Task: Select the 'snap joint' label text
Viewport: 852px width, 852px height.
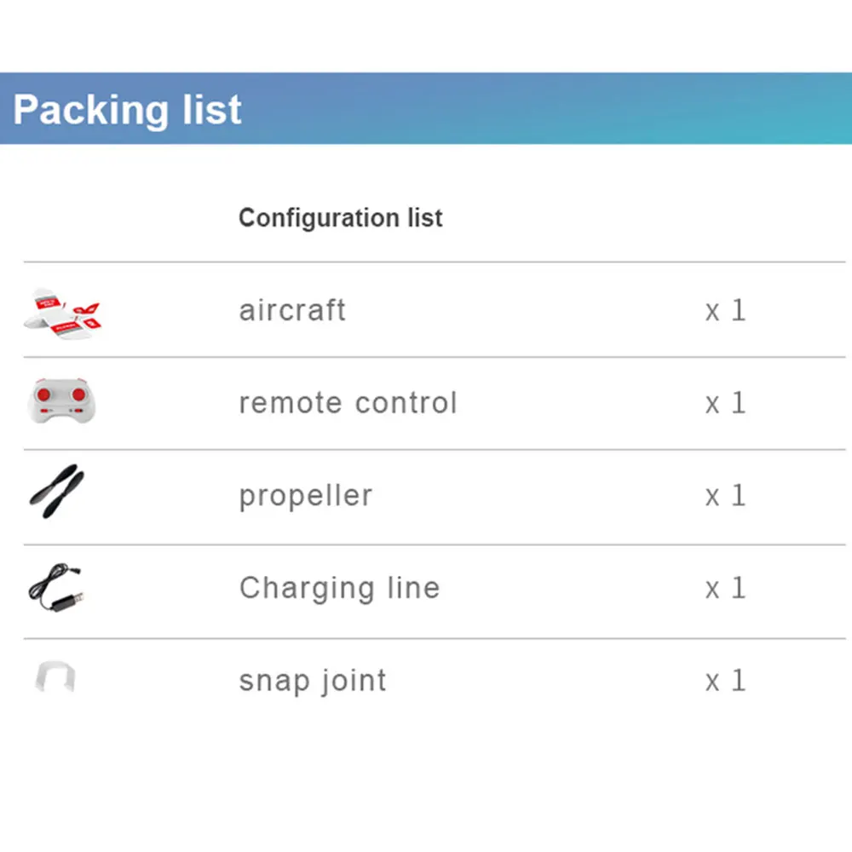Action: (313, 682)
